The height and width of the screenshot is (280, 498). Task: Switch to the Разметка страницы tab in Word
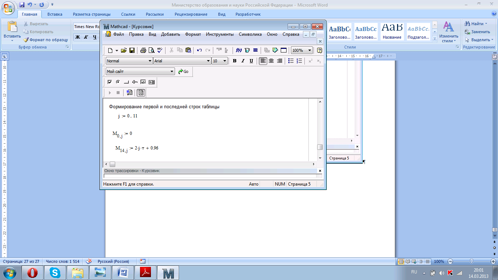pos(92,14)
